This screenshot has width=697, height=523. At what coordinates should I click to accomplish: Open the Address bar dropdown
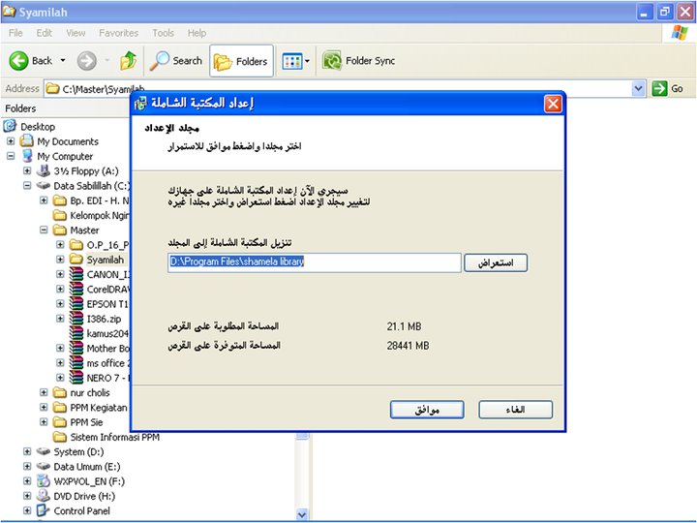pos(638,88)
